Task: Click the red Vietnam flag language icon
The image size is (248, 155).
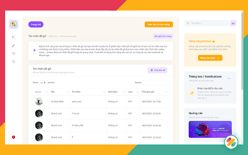Action: coord(14,137)
